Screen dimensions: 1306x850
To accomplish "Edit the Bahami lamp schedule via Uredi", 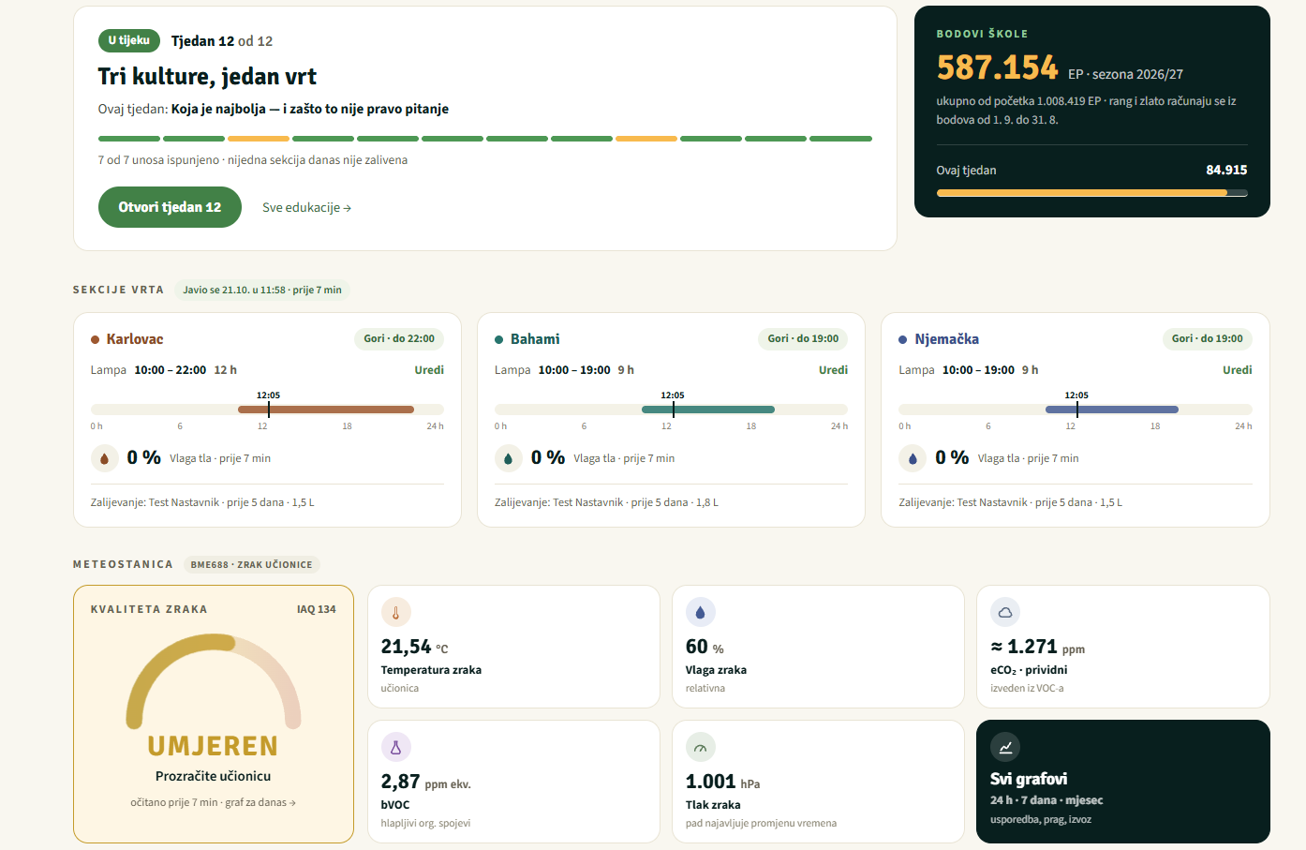I will point(833,370).
